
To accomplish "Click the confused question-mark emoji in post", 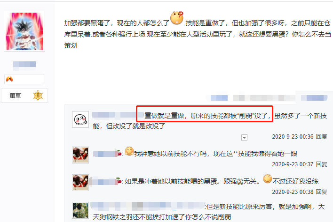I will point(177,18).
